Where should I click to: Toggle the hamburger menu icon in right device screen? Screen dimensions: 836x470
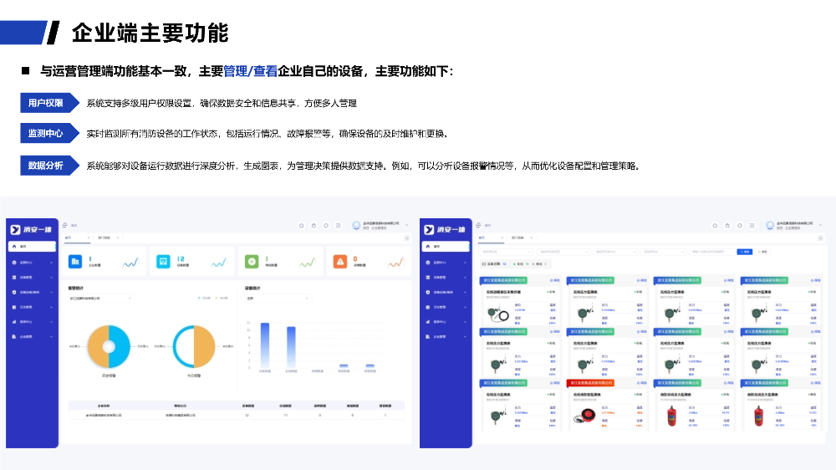coord(478,225)
